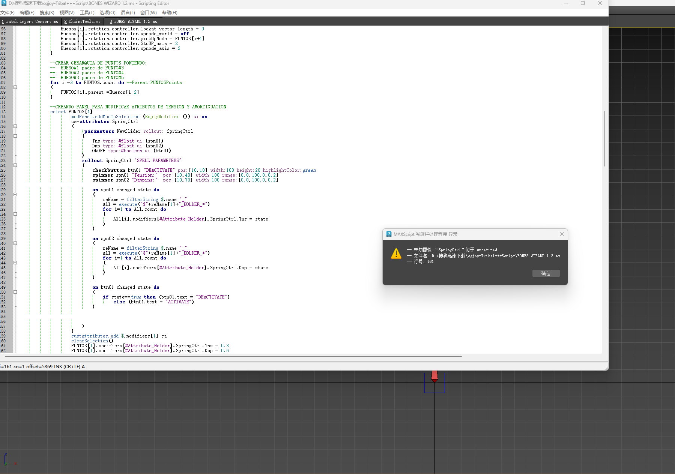
Task: Fold the btn01 changed handler block
Action: click(x=15, y=292)
